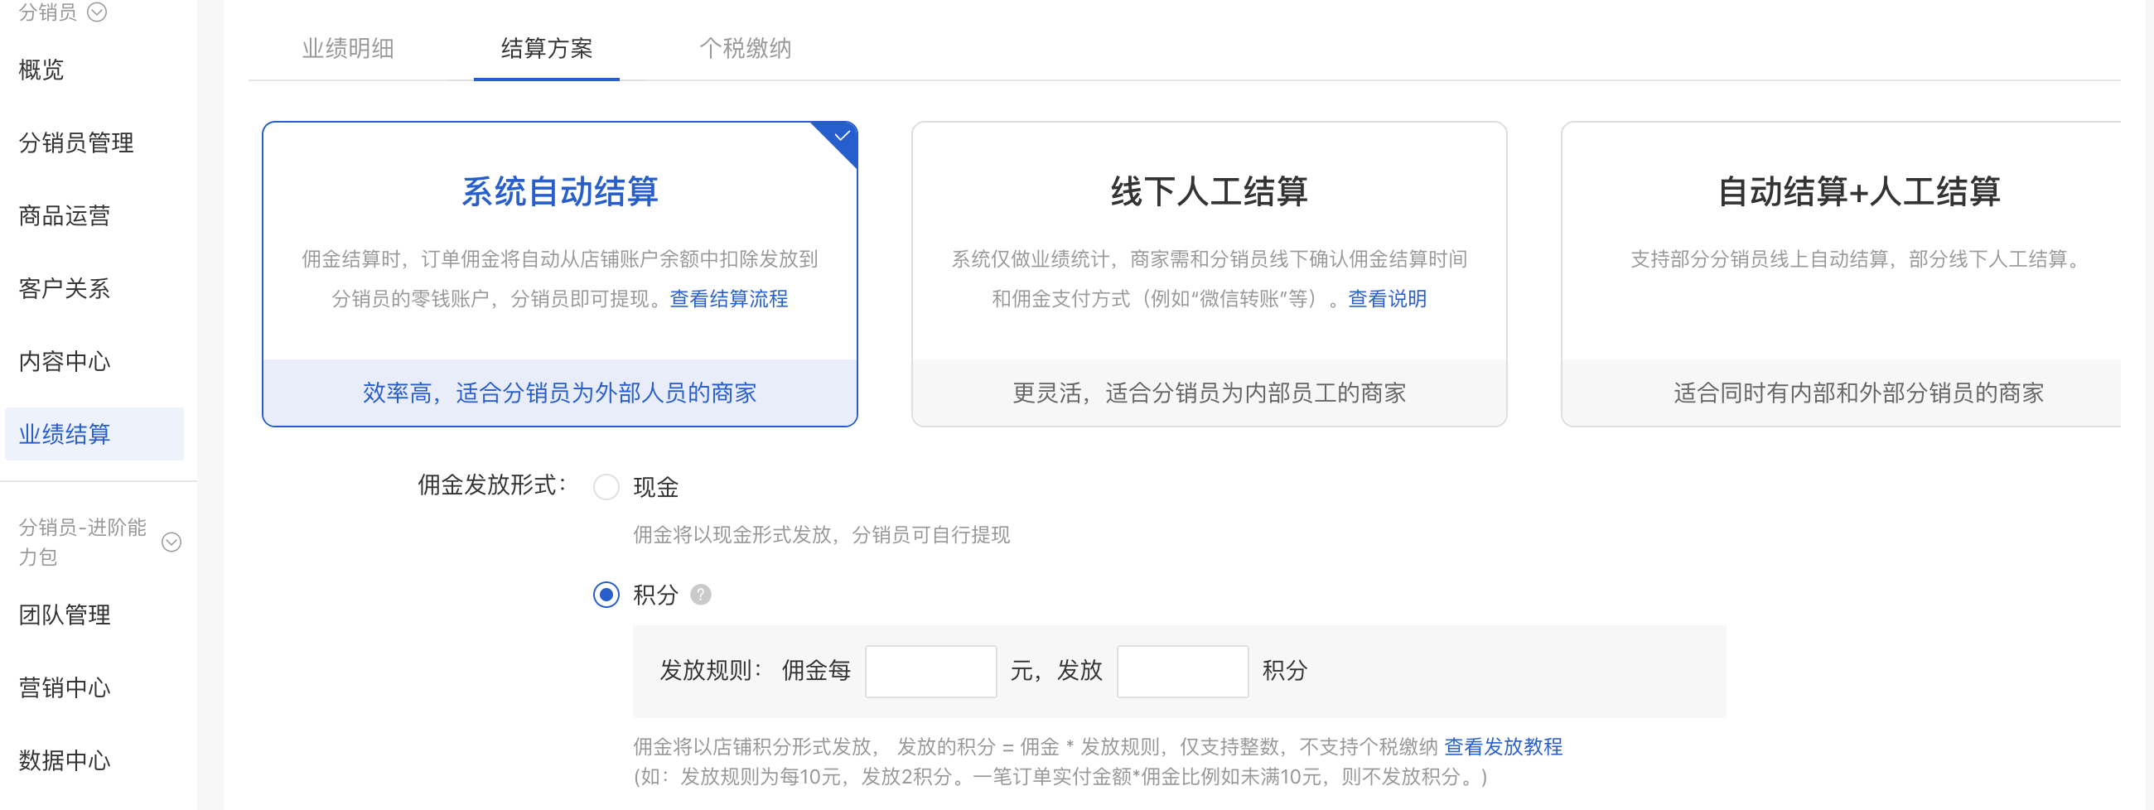The width and height of the screenshot is (2154, 810).
Task: Open the 结算方案 tab
Action: click(x=547, y=49)
